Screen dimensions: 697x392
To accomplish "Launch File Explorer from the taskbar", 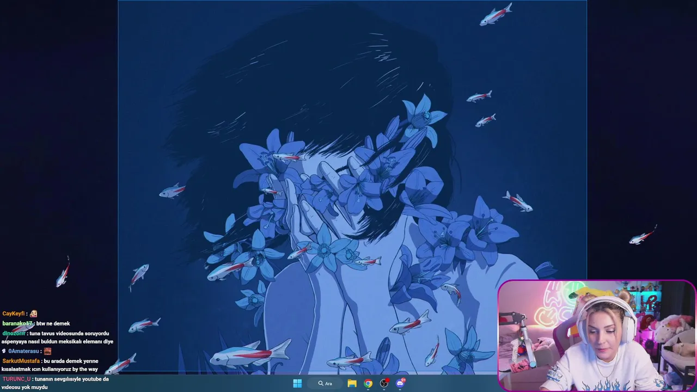I will (x=352, y=383).
